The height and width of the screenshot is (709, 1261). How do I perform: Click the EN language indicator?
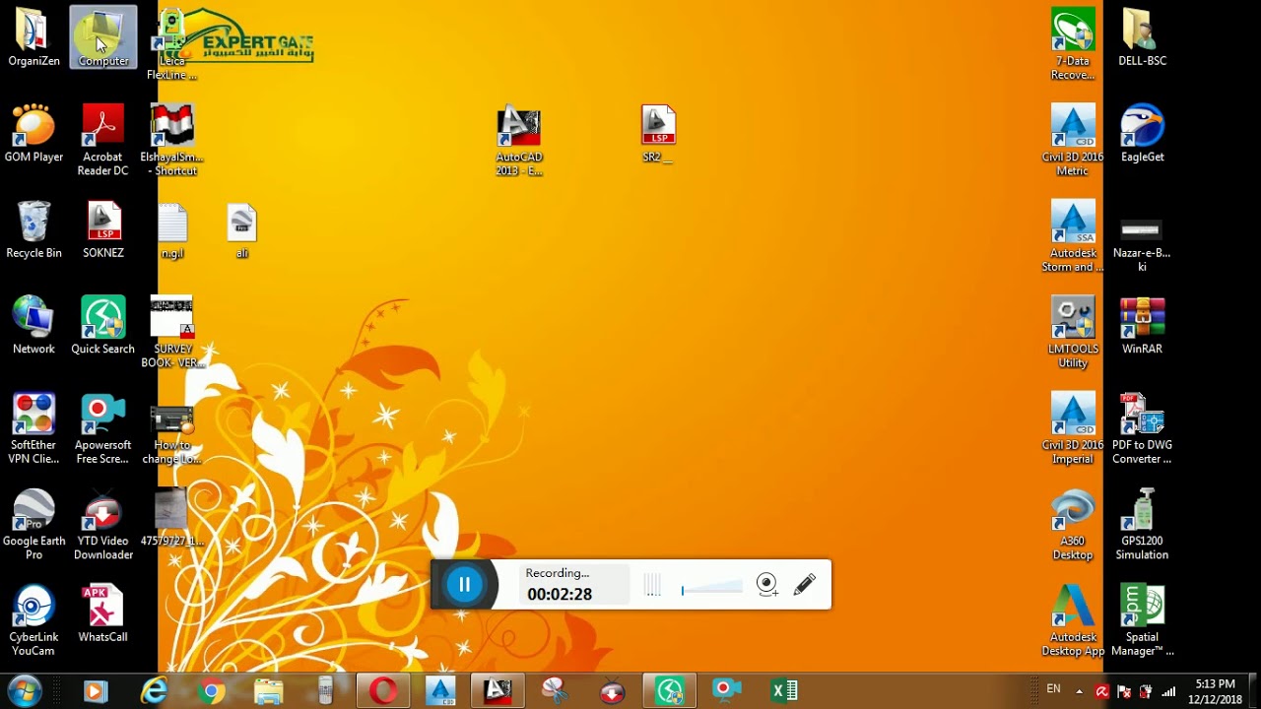pos(1053,689)
